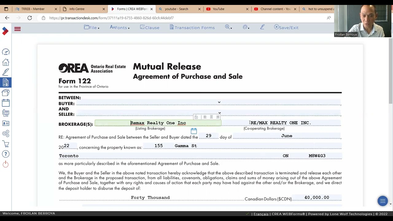393x221 pixels.
Task: Open browser tab actions icon
Action: pos(6,9)
